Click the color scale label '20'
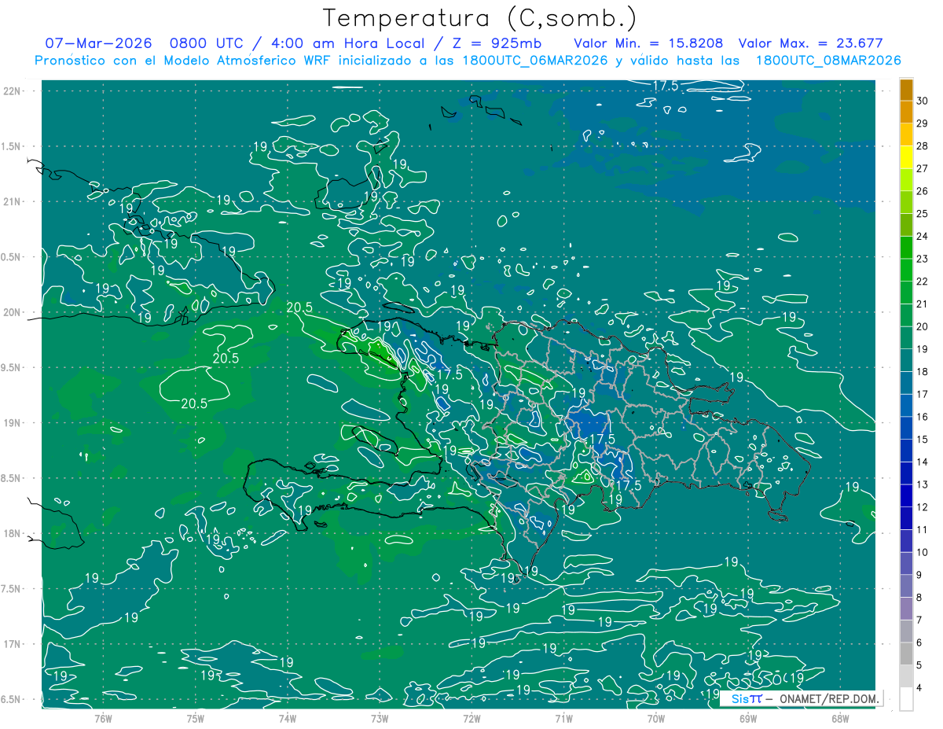Image resolution: width=943 pixels, height=729 pixels. click(922, 326)
